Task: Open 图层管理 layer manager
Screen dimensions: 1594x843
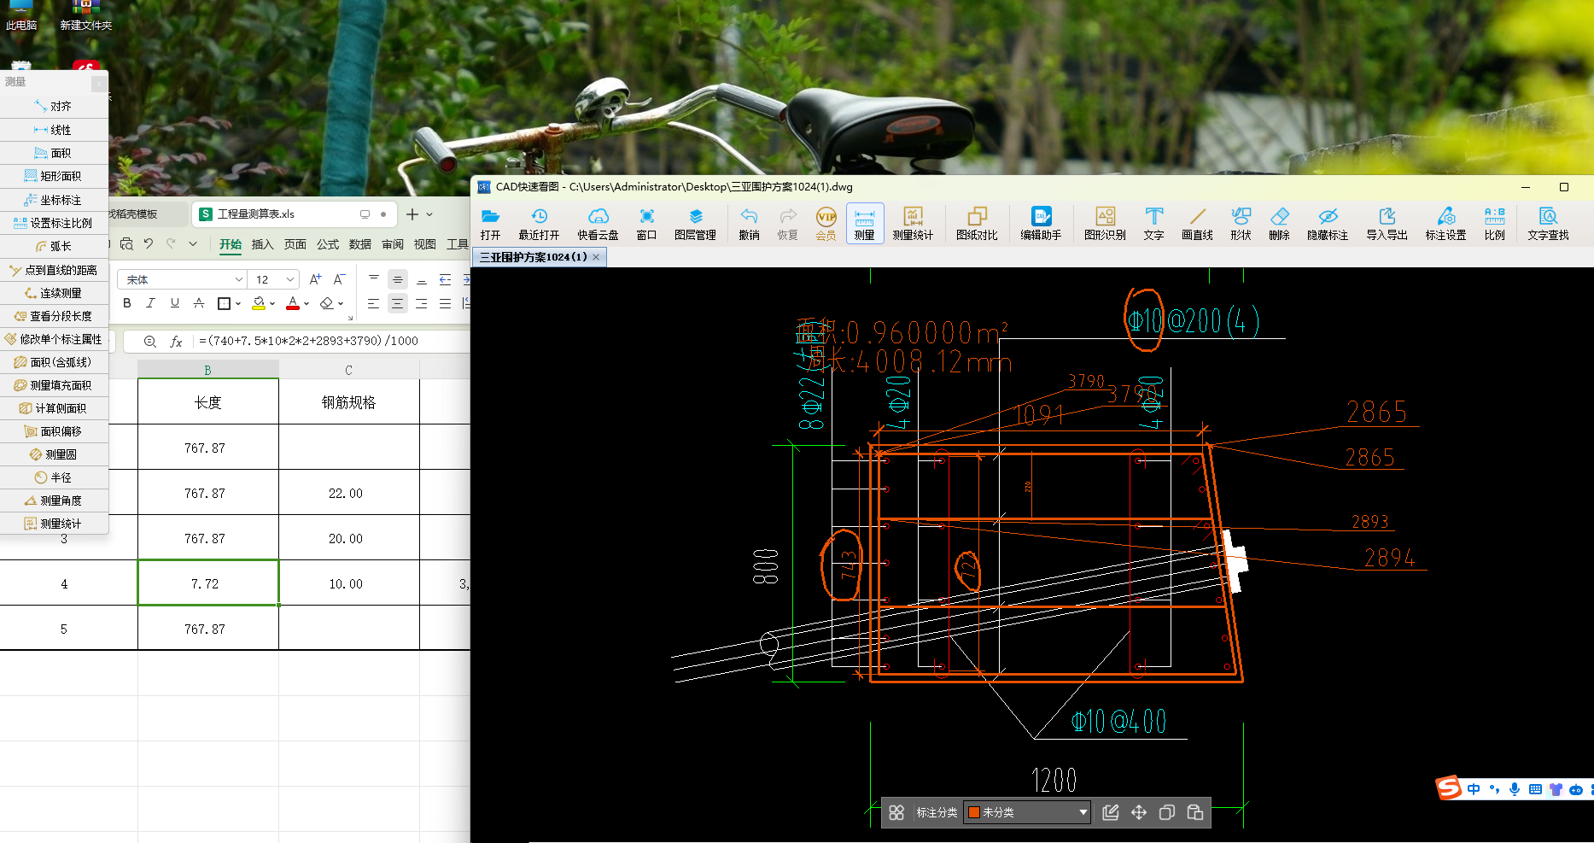Action: pyautogui.click(x=695, y=224)
